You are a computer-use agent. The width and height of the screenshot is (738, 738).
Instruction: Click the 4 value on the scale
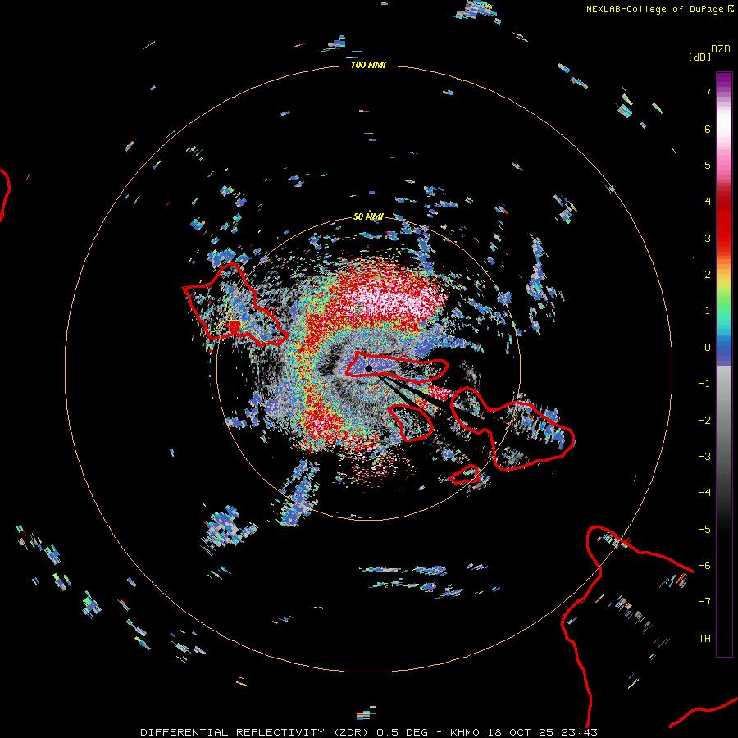(708, 202)
